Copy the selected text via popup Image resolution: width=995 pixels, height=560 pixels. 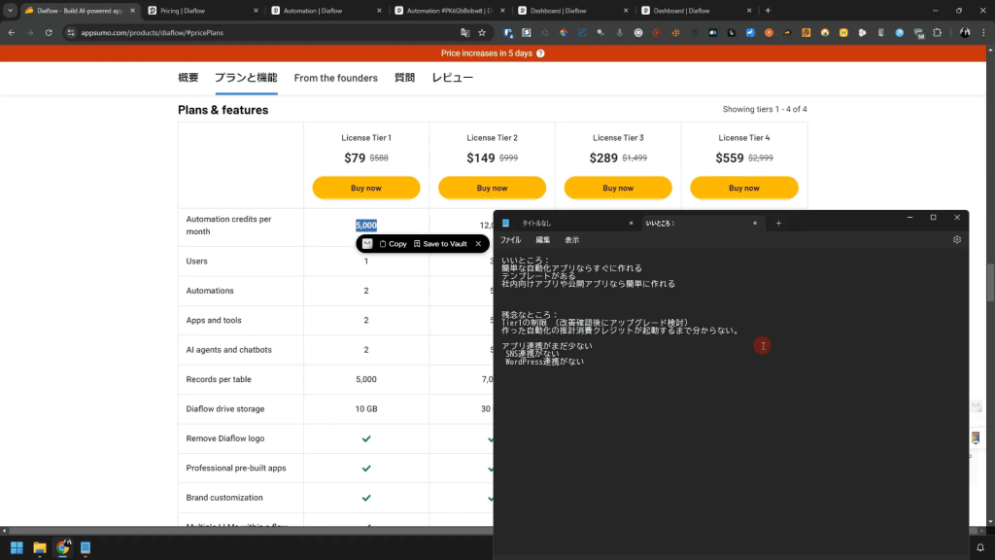(393, 244)
